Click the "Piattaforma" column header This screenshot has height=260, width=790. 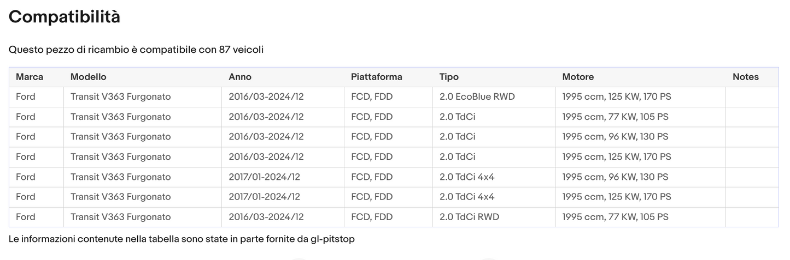tap(377, 77)
